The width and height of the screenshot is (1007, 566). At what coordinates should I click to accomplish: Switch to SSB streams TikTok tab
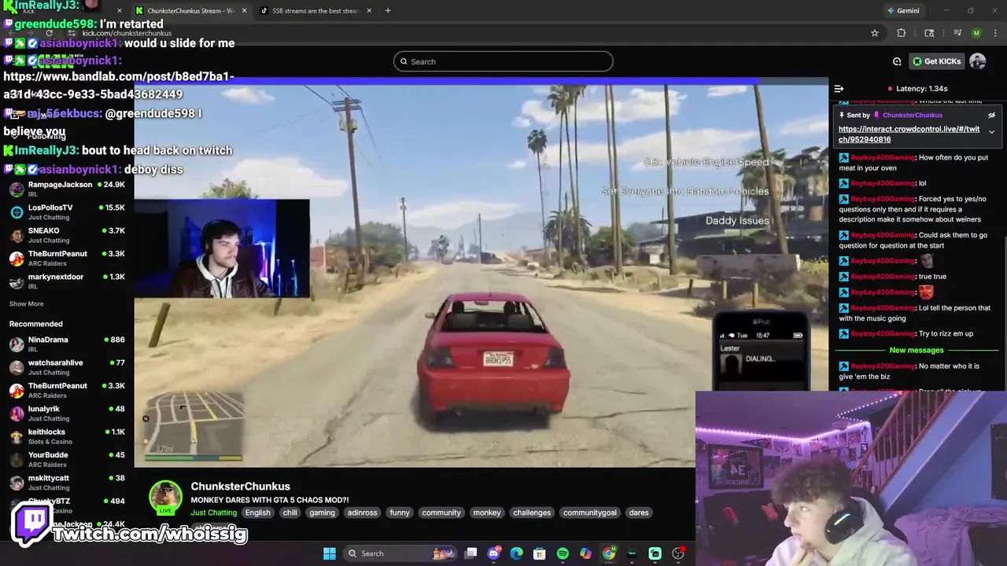[315, 10]
